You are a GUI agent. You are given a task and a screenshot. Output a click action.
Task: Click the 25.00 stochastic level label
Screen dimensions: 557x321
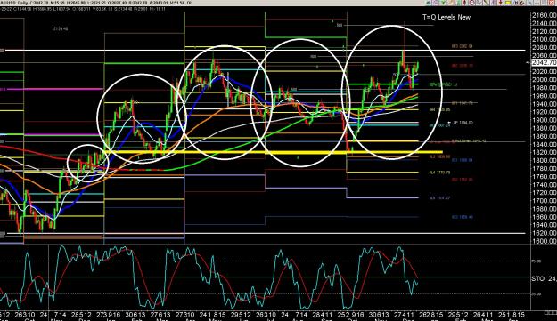(537, 294)
